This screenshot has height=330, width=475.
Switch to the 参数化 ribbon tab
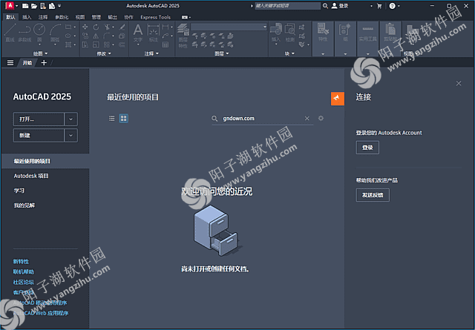click(x=62, y=17)
